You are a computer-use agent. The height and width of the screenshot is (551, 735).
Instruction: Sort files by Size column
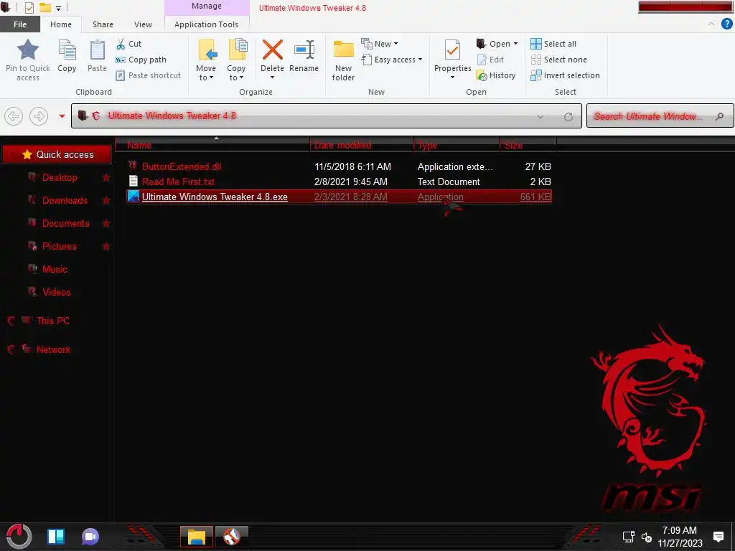point(528,145)
